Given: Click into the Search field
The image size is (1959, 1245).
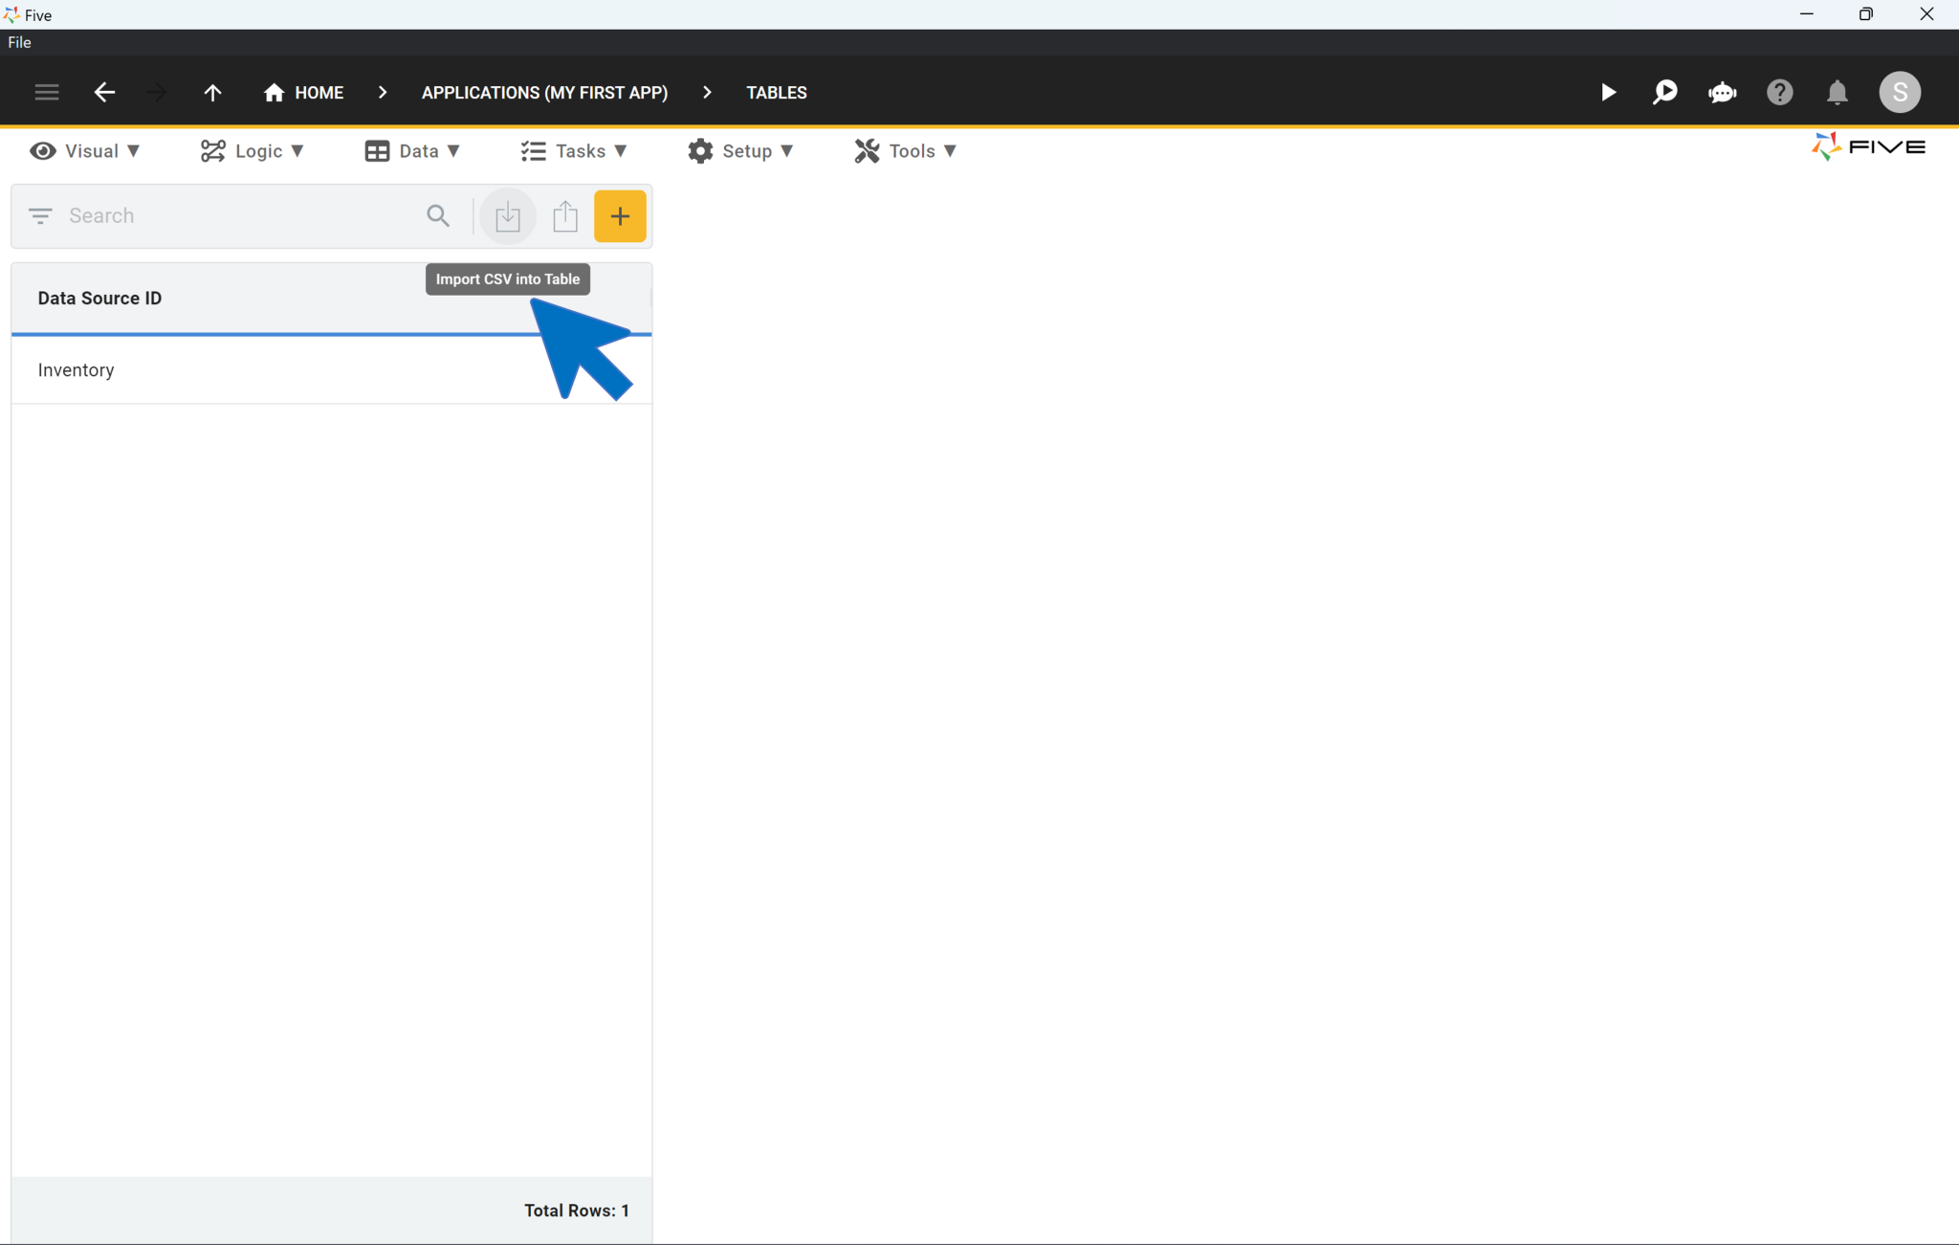Looking at the screenshot, I should 239,216.
